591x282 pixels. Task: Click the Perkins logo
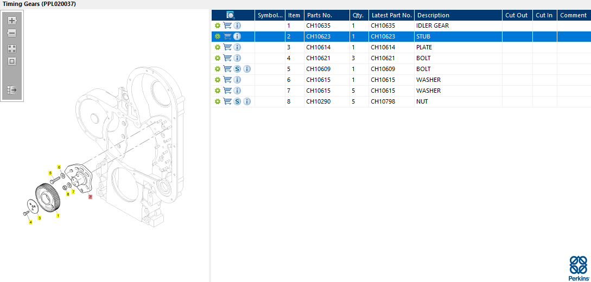577,268
